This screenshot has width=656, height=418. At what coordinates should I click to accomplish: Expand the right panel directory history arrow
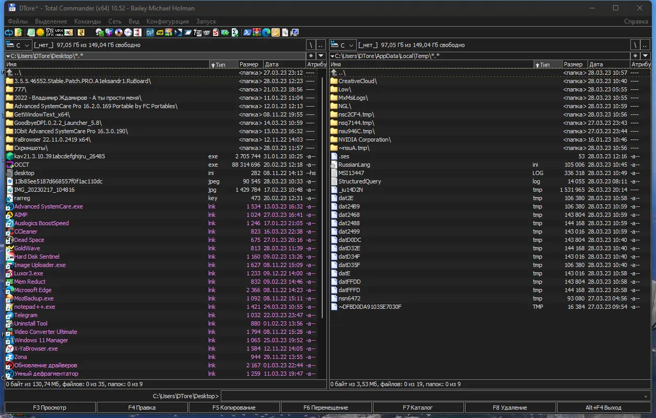[646, 56]
